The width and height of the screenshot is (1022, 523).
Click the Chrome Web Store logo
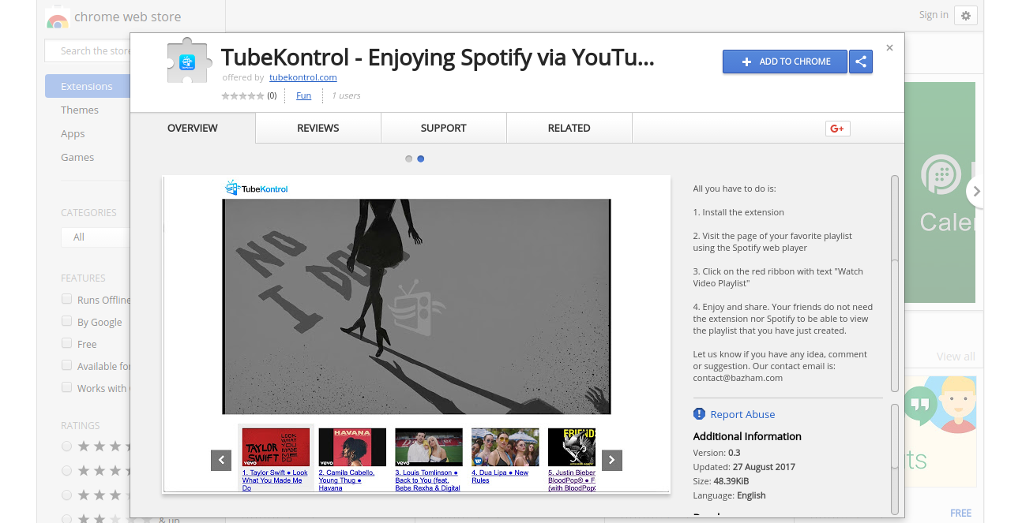pos(57,17)
